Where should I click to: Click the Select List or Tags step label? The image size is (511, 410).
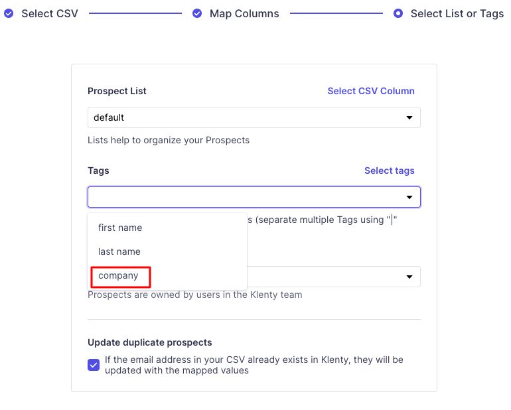pos(457,13)
